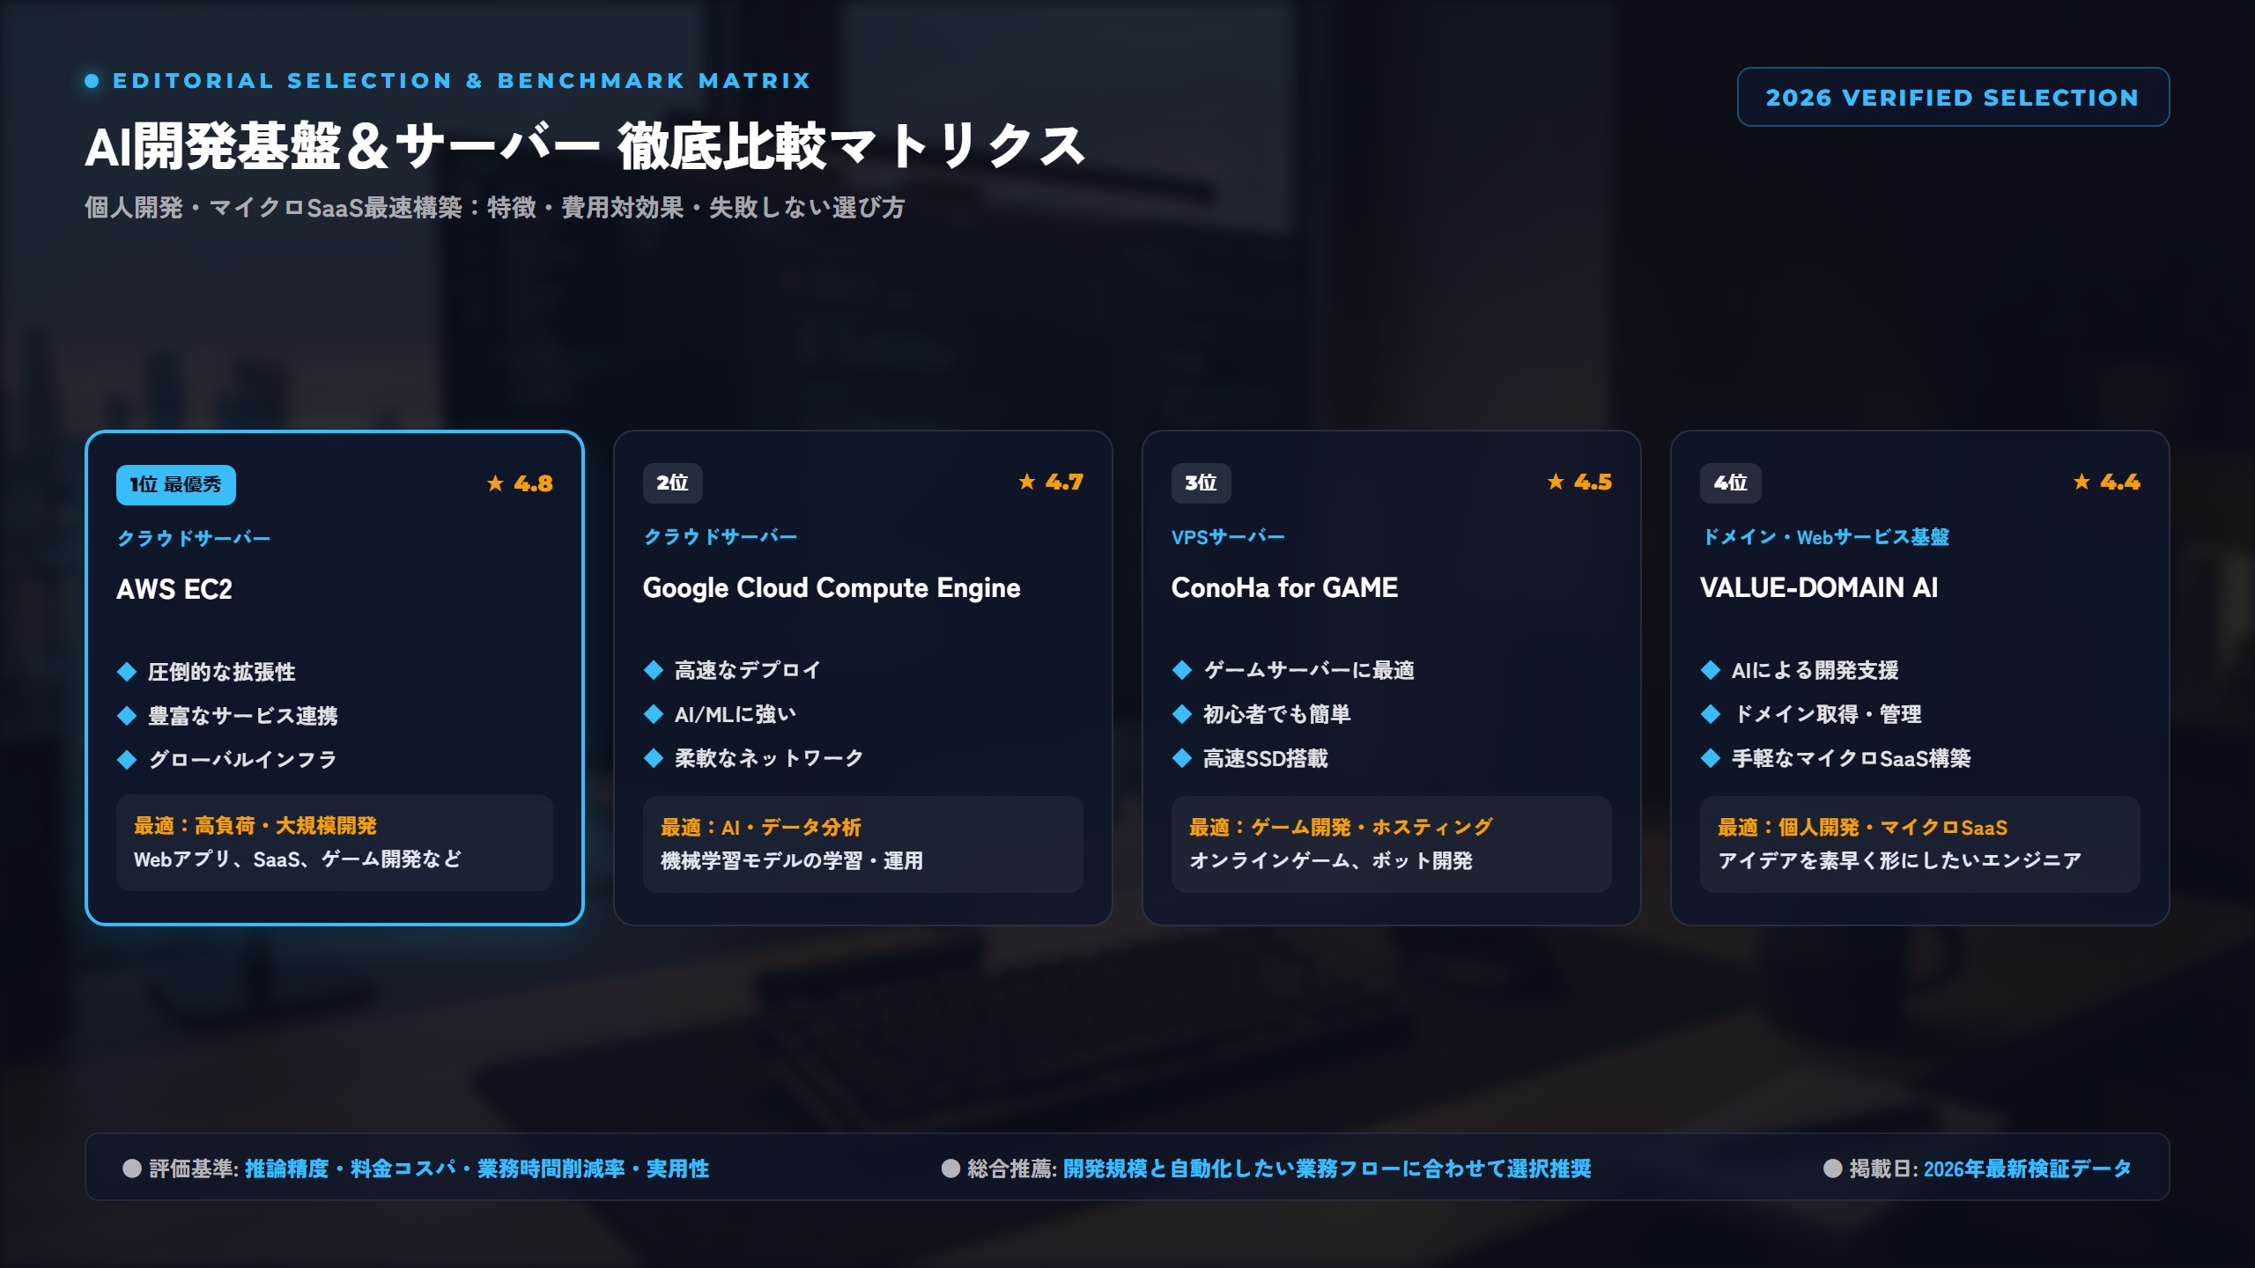The width and height of the screenshot is (2255, 1268).
Task: Click the star icon beside 4.8 rating
Action: (496, 483)
